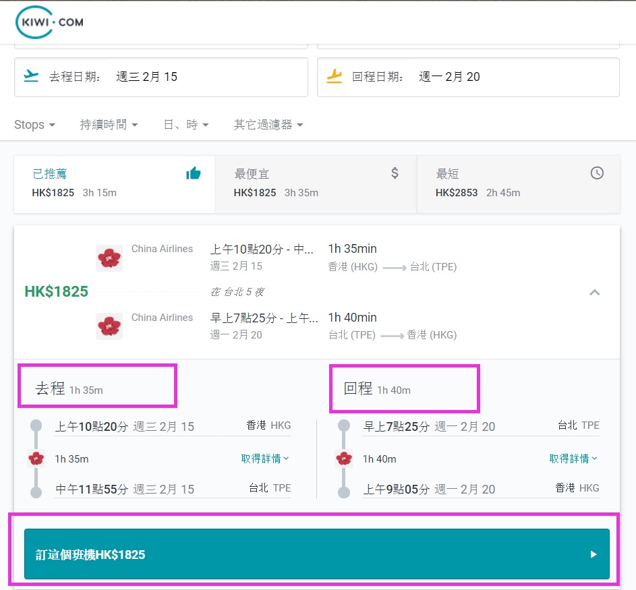
Task: Click 香港 (HKG) in outbound route summary
Action: (353, 267)
